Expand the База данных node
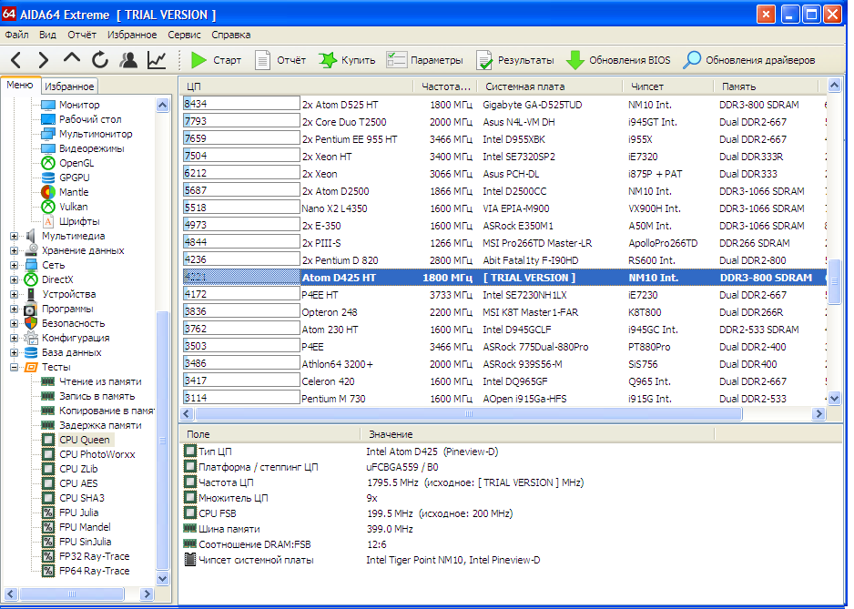 pyautogui.click(x=15, y=353)
